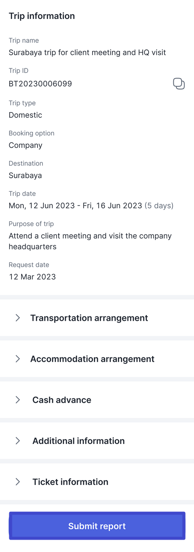This screenshot has width=194, height=552.
Task: Submit the trip report
Action: click(97, 526)
